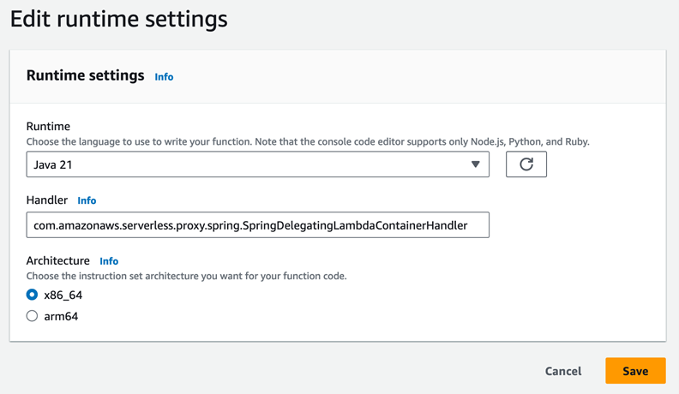Select the x86_64 architecture radio button
Image resolution: width=679 pixels, height=394 pixels.
click(x=33, y=295)
